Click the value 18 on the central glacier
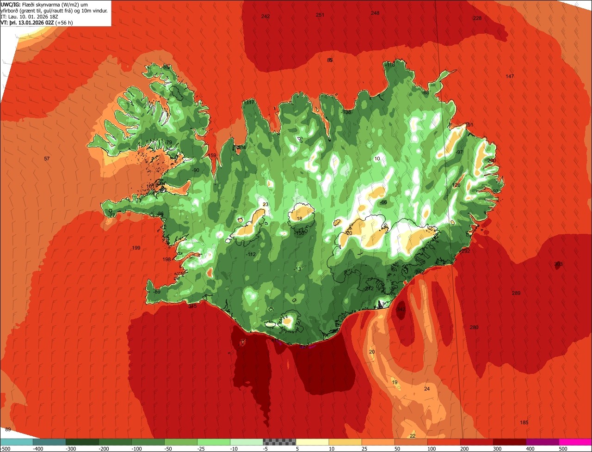This screenshot has height=452, width=592. tap(299, 219)
